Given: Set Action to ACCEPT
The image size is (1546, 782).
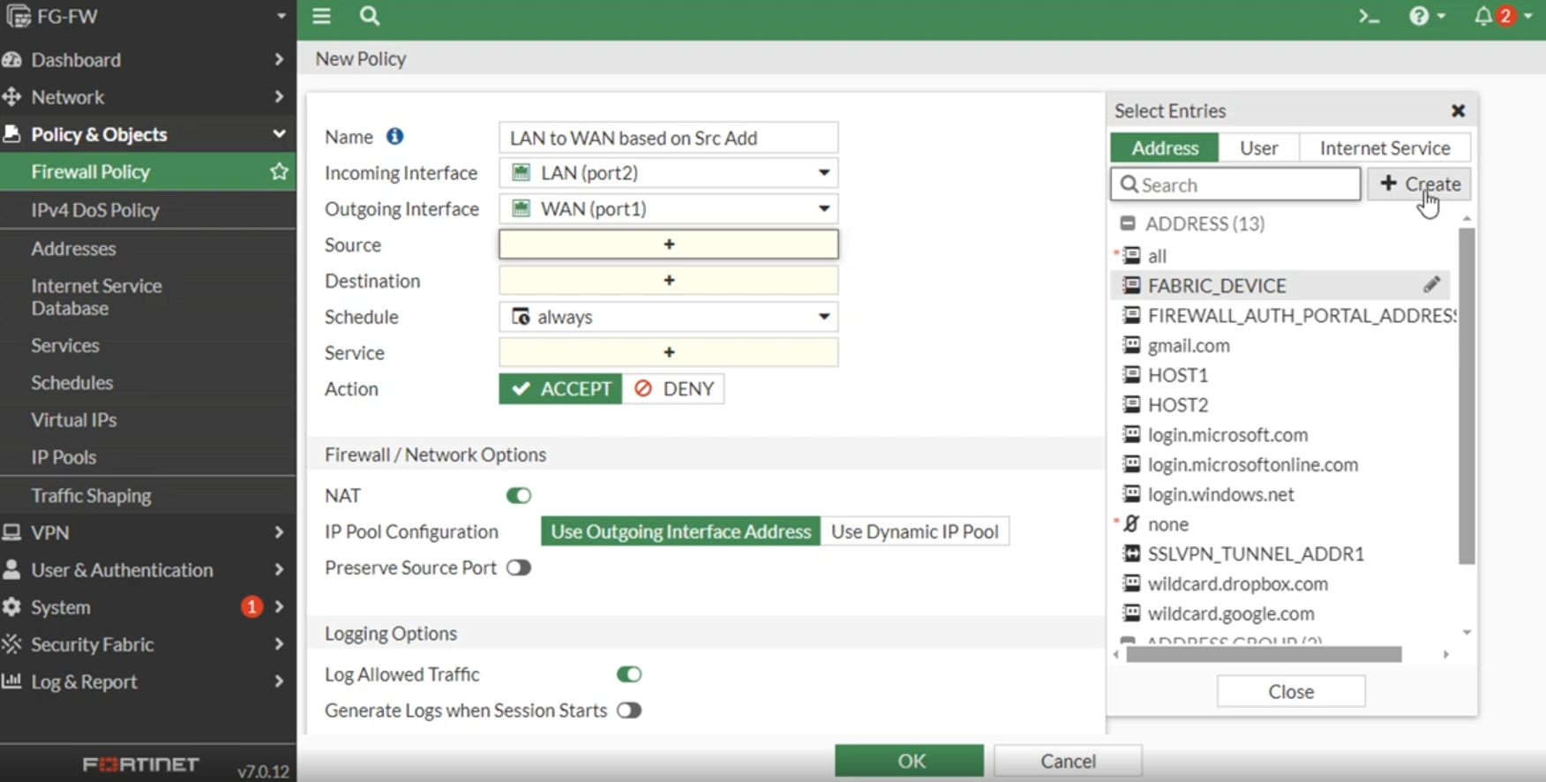Looking at the screenshot, I should [560, 388].
